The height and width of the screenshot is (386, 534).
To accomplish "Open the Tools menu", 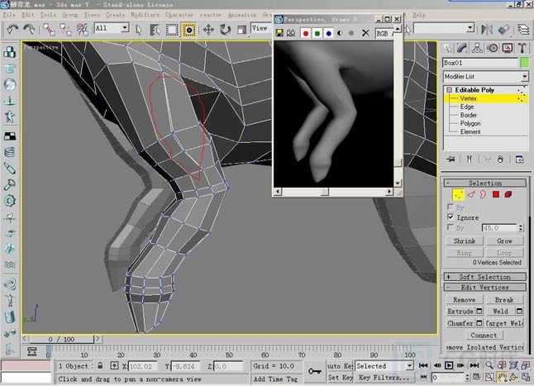I will click(48, 15).
